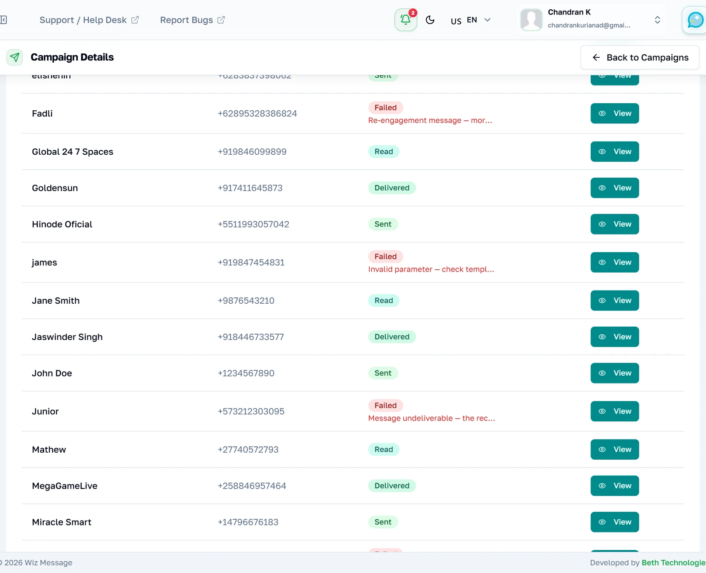Screen dimensions: 706x573
Task: Click the Campaign Details paper plane icon
Action: 15,57
